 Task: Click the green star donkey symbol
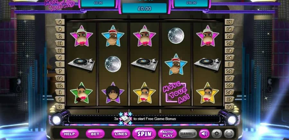(x=81, y=93)
